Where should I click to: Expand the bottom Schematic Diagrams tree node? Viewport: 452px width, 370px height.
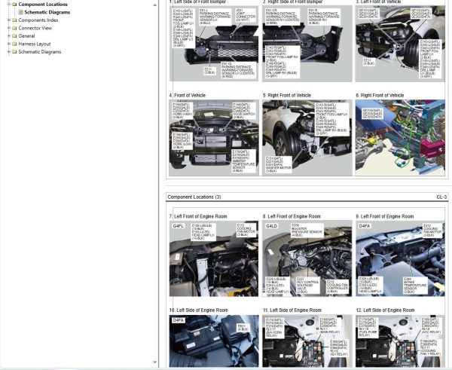point(9,52)
